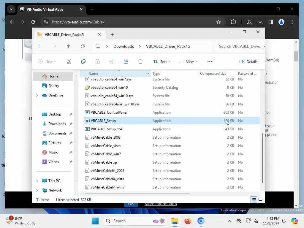Reload the Chrome page
Image resolution: width=304 pixels, height=228 pixels.
(x=33, y=22)
